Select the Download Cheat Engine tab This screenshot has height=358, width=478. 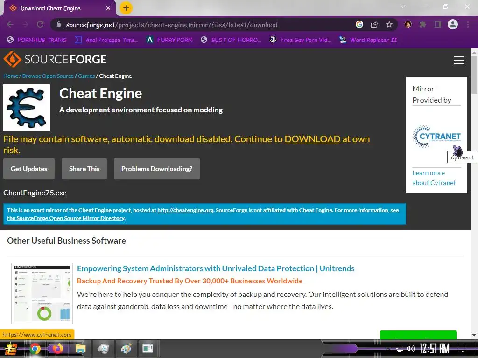pyautogui.click(x=59, y=8)
